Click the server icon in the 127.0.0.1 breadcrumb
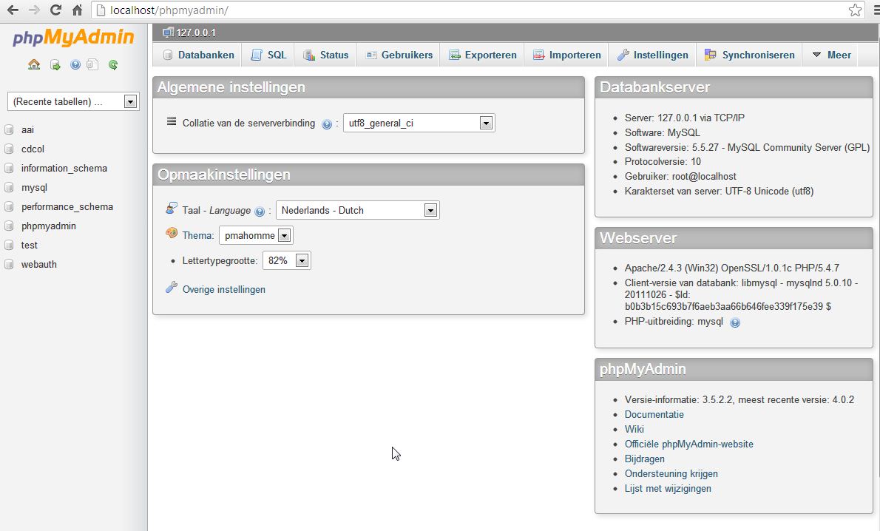This screenshot has height=531, width=880. coord(168,32)
